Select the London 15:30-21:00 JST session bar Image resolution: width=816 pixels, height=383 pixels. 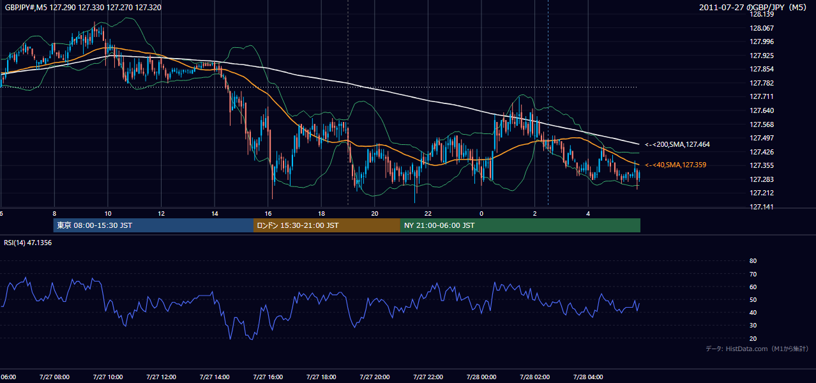(x=327, y=225)
